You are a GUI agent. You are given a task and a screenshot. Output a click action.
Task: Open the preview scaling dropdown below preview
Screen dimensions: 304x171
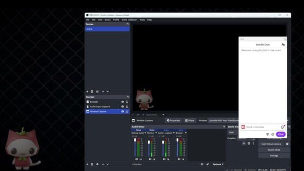point(163,115)
